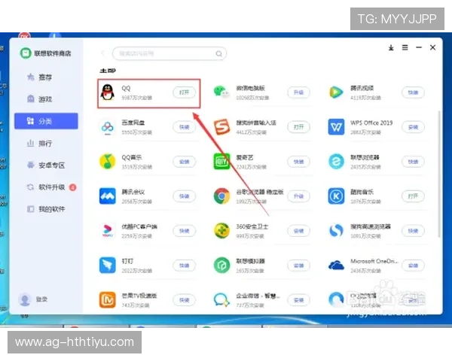
Task: Click the QQ音乐 app icon
Action: [107, 162]
